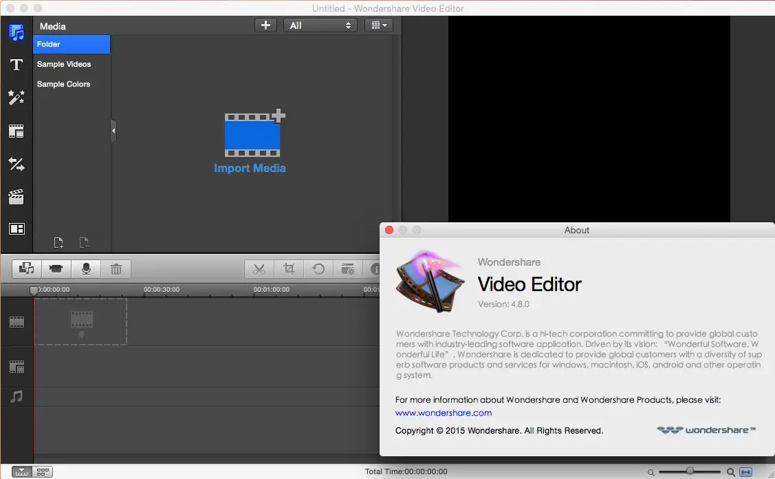Delete the selected clip with trash icon
775x479 pixels.
click(116, 268)
